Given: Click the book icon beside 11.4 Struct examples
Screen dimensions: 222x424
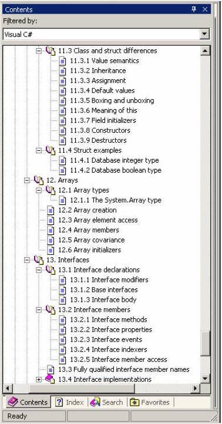Looking at the screenshot, I should click(51, 150).
